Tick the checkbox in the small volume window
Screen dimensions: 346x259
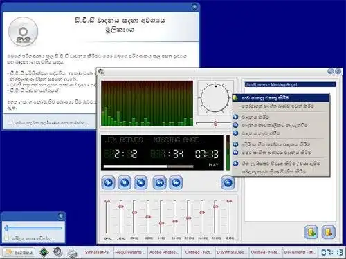(7, 238)
